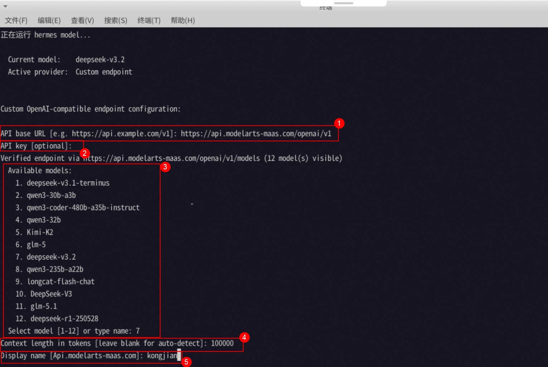The image size is (548, 367).
Task: Click the typed display name 'kongjian'
Action: coord(162,356)
